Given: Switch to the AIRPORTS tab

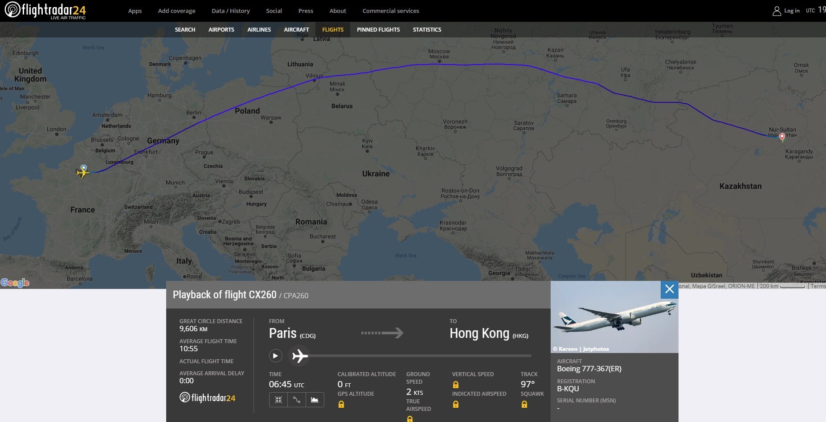Looking at the screenshot, I should 221,29.
